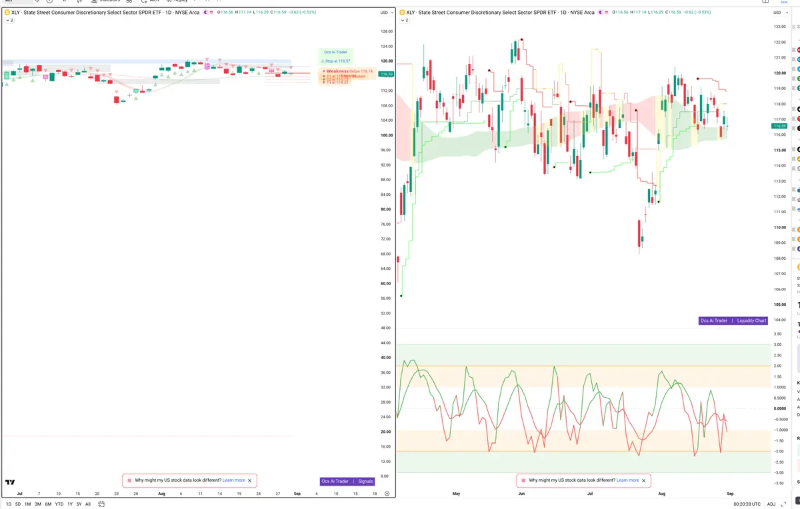Click the Ocs Ai Trader Signals badge
This screenshot has height=509, width=800.
pos(347,481)
